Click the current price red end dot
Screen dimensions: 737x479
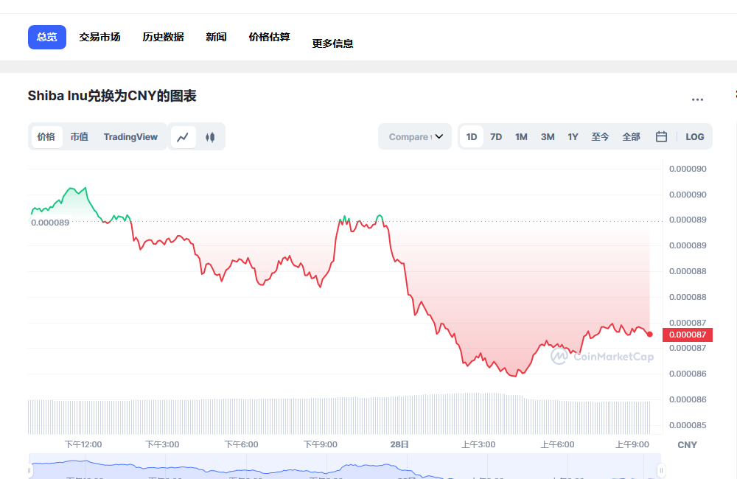pos(649,335)
